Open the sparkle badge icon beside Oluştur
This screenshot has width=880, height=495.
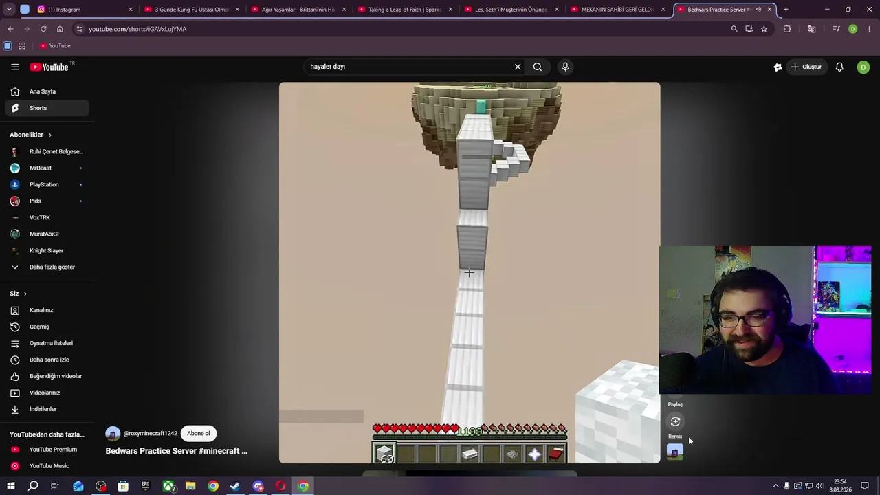point(778,67)
